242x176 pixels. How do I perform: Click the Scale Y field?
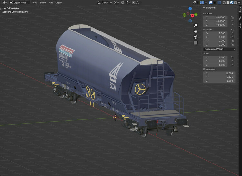pos(215,61)
